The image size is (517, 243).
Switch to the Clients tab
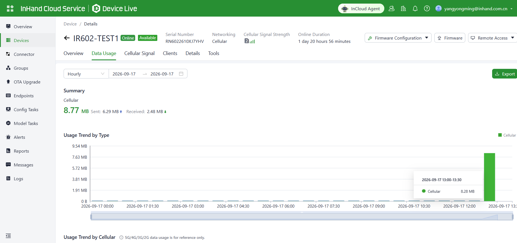[170, 53]
